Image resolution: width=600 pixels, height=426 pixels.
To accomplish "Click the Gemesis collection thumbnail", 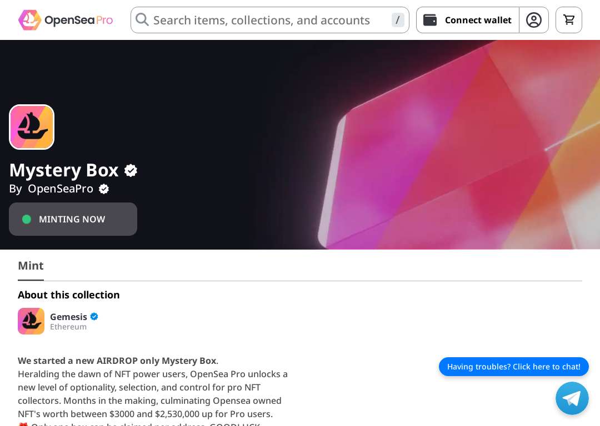I will click(x=31, y=321).
